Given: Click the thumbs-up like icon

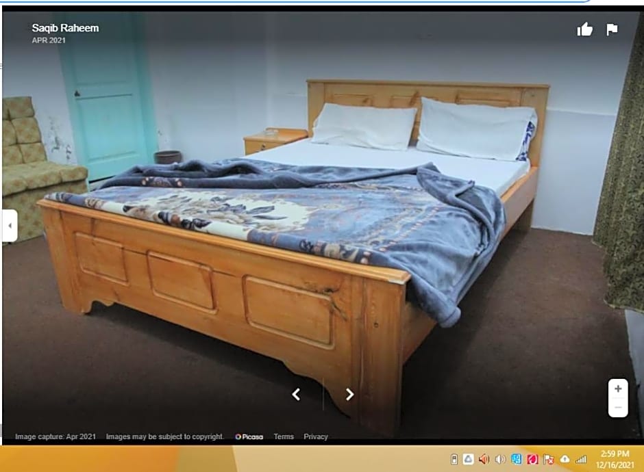Looking at the screenshot, I should (584, 29).
